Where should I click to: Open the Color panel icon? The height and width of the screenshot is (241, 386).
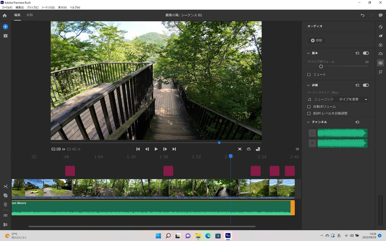click(x=381, y=45)
